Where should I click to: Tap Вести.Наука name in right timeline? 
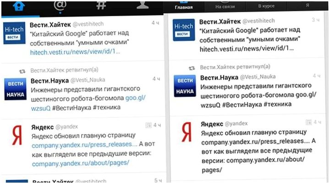[x=219, y=78]
